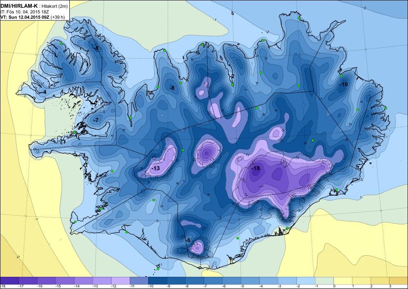Click the -5 value in the color legend
408x289 pixels.
(243, 287)
